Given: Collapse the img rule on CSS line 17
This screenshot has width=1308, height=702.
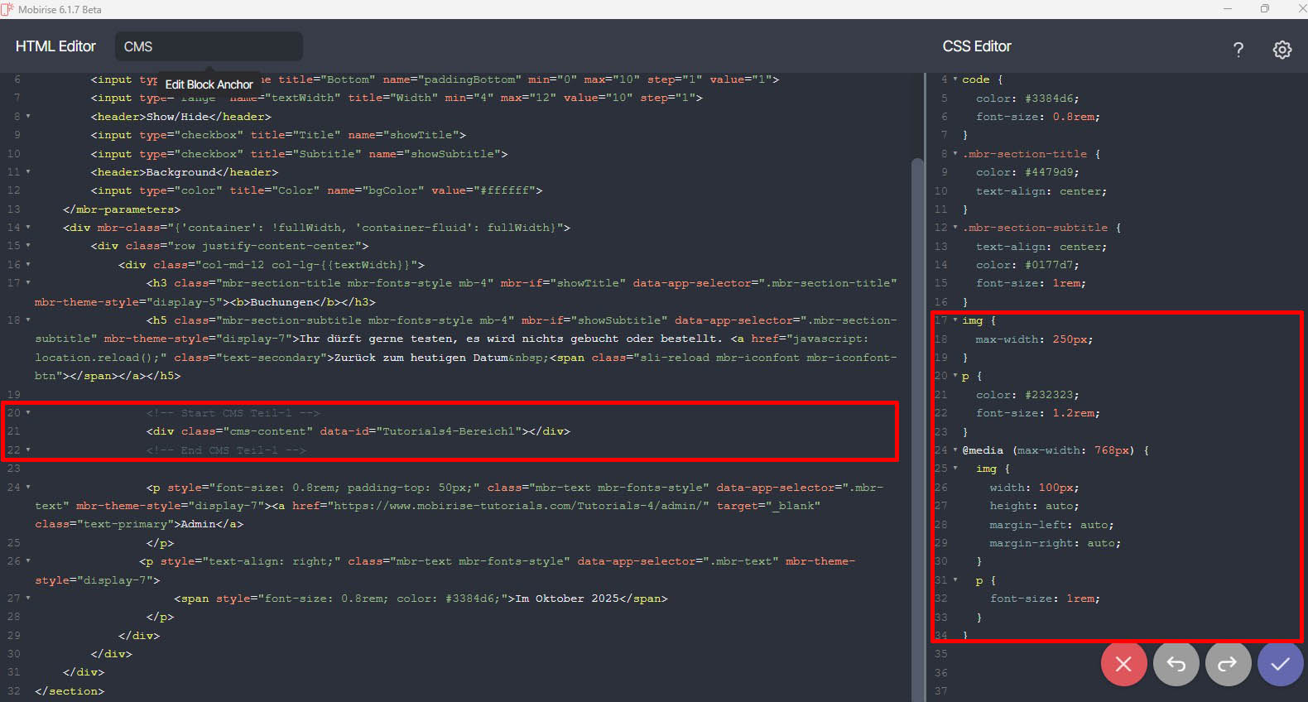Looking at the screenshot, I should point(955,320).
